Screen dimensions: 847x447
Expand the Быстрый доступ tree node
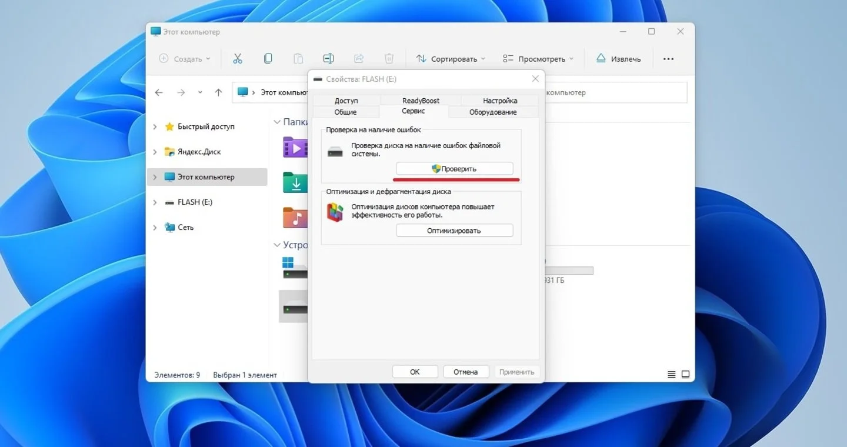155,126
